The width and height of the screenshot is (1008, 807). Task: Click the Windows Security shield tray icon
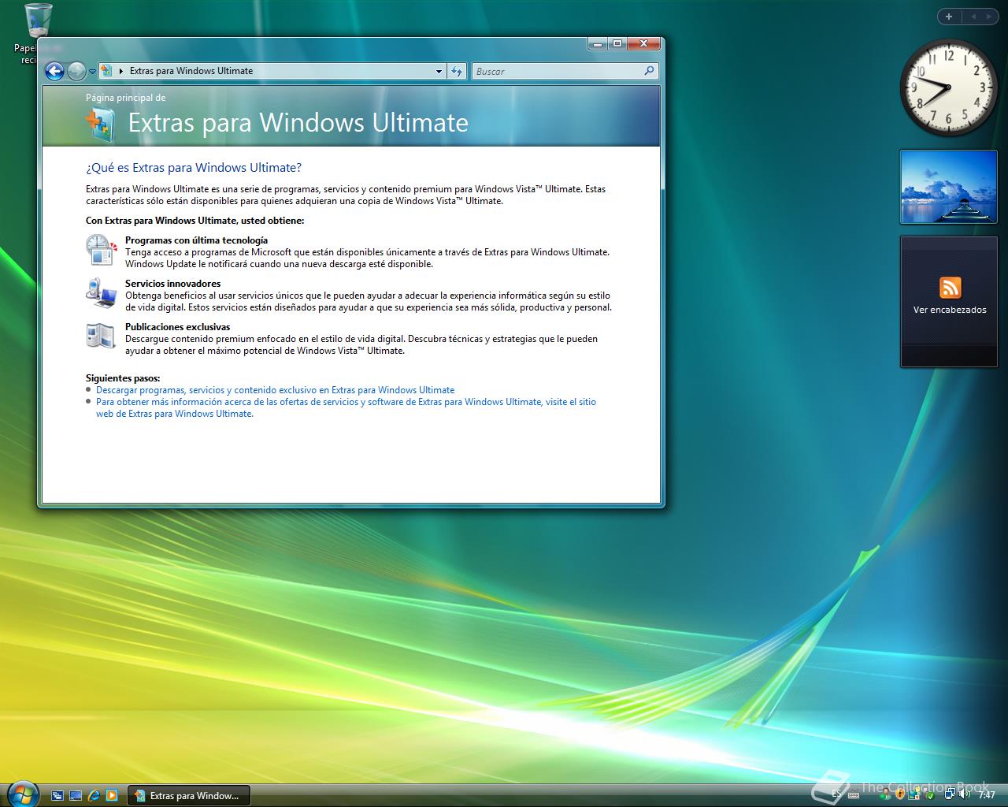[900, 795]
